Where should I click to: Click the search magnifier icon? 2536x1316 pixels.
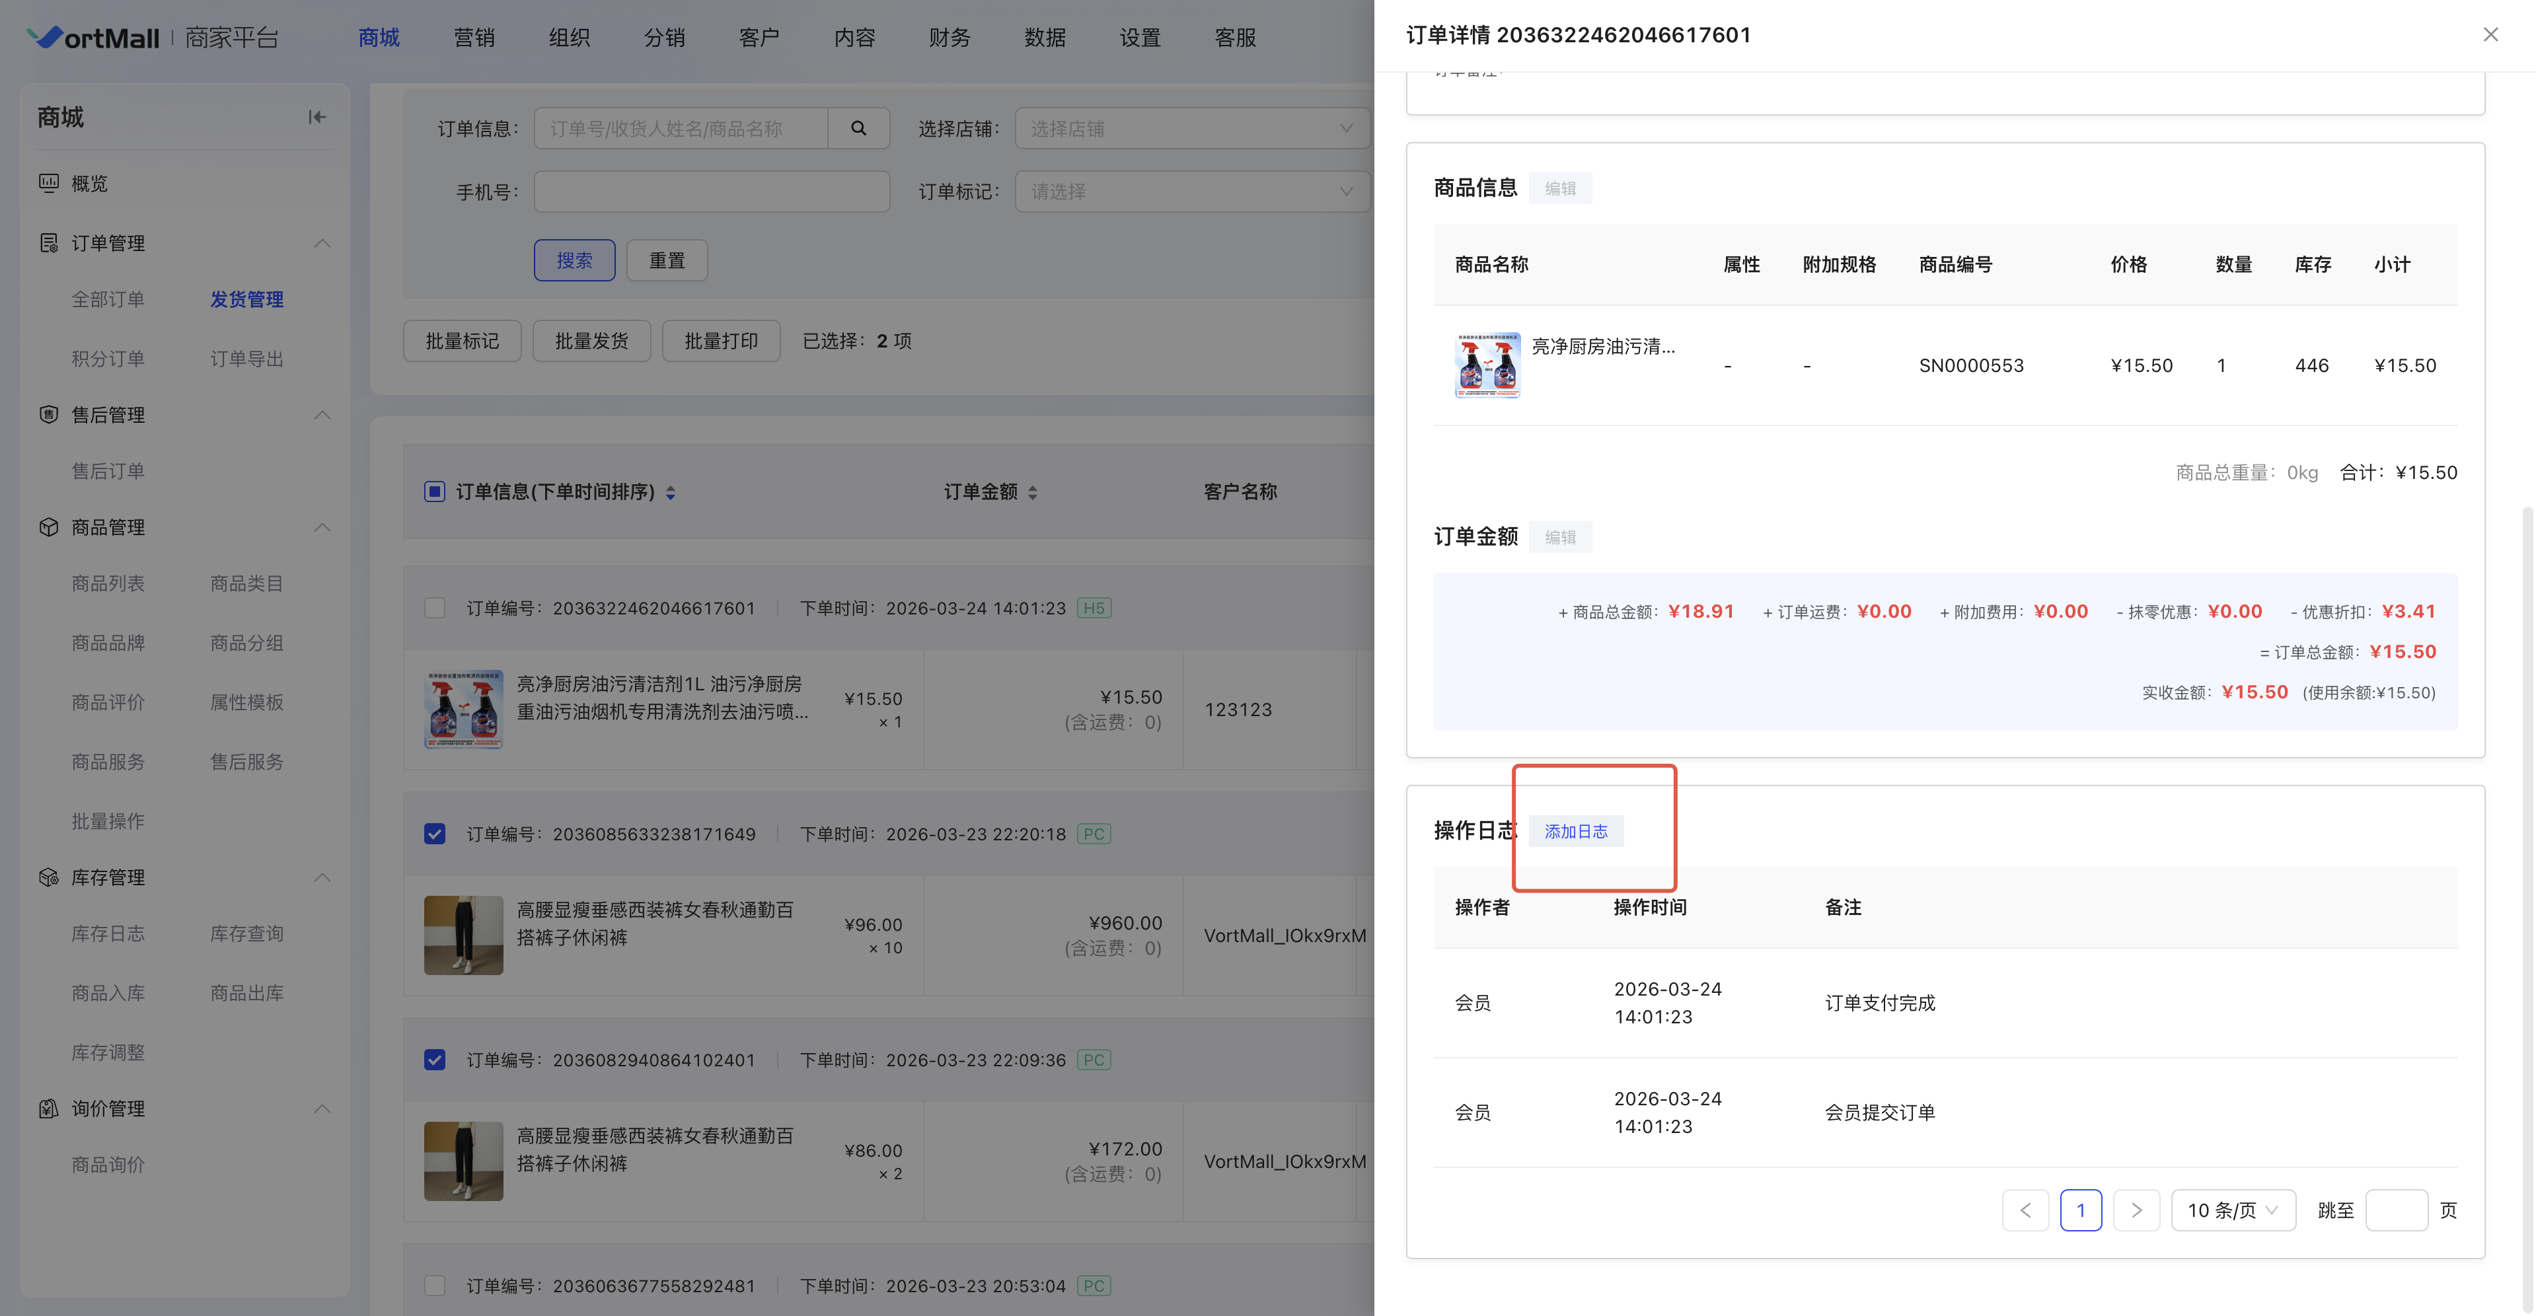click(858, 128)
